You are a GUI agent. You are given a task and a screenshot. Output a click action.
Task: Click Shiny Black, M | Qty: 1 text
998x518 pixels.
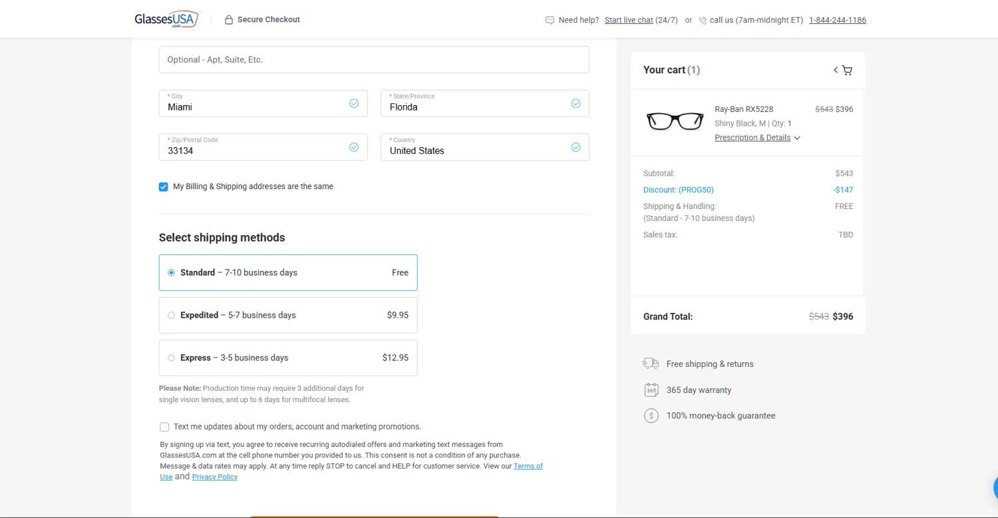[x=753, y=123]
